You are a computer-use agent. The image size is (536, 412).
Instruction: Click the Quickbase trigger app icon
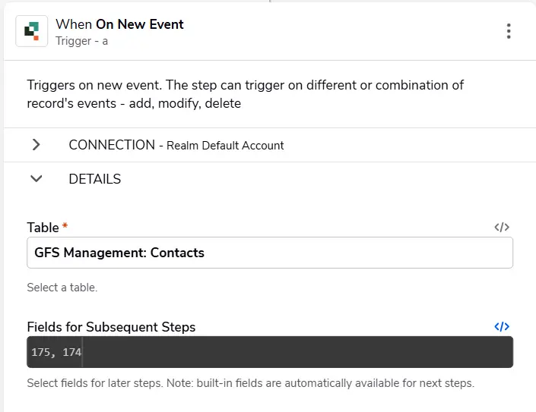[x=31, y=31]
